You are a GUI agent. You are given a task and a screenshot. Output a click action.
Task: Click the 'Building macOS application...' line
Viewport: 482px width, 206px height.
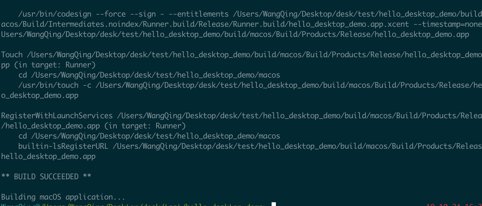[63, 197]
